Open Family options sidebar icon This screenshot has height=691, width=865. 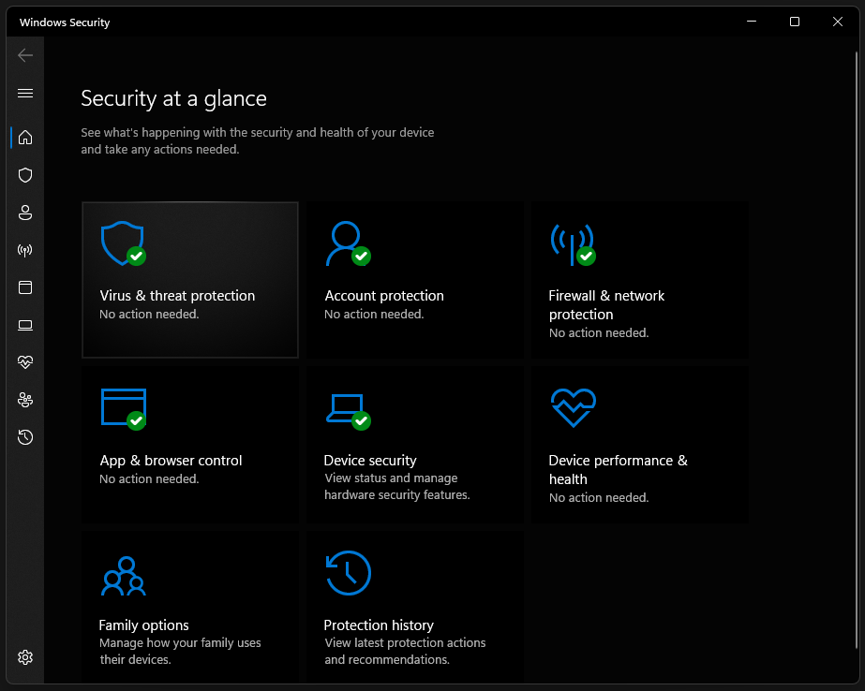[25, 400]
